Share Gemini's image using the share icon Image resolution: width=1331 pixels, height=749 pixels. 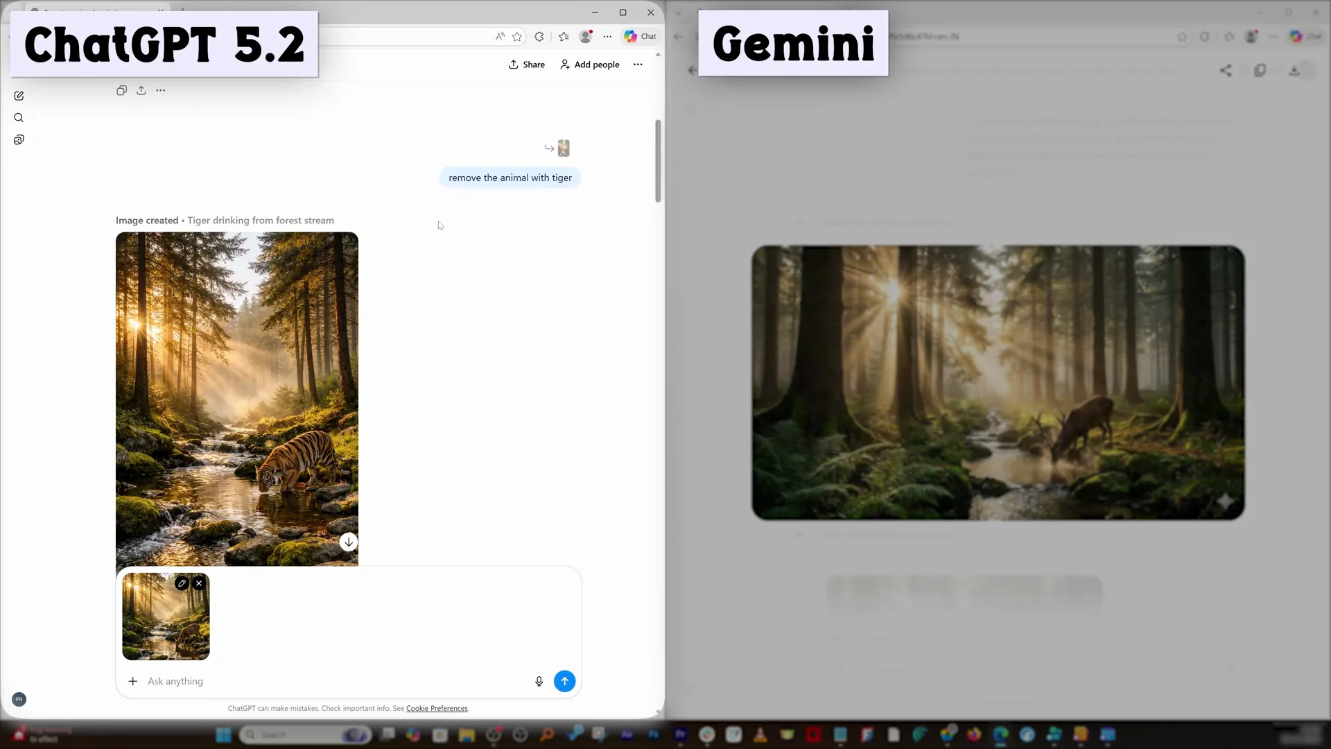[x=1226, y=70]
